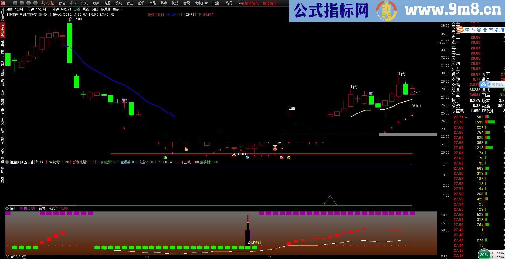505x259 pixels.
Task: Switch to 月线 monthly period tab
Action: click(x=95, y=9)
